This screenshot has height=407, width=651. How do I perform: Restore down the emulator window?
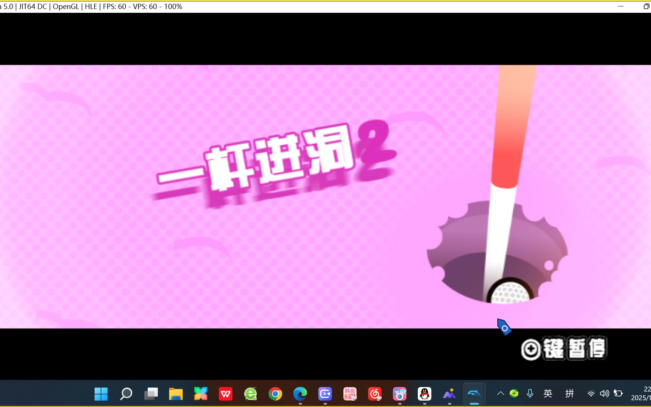[x=646, y=6]
